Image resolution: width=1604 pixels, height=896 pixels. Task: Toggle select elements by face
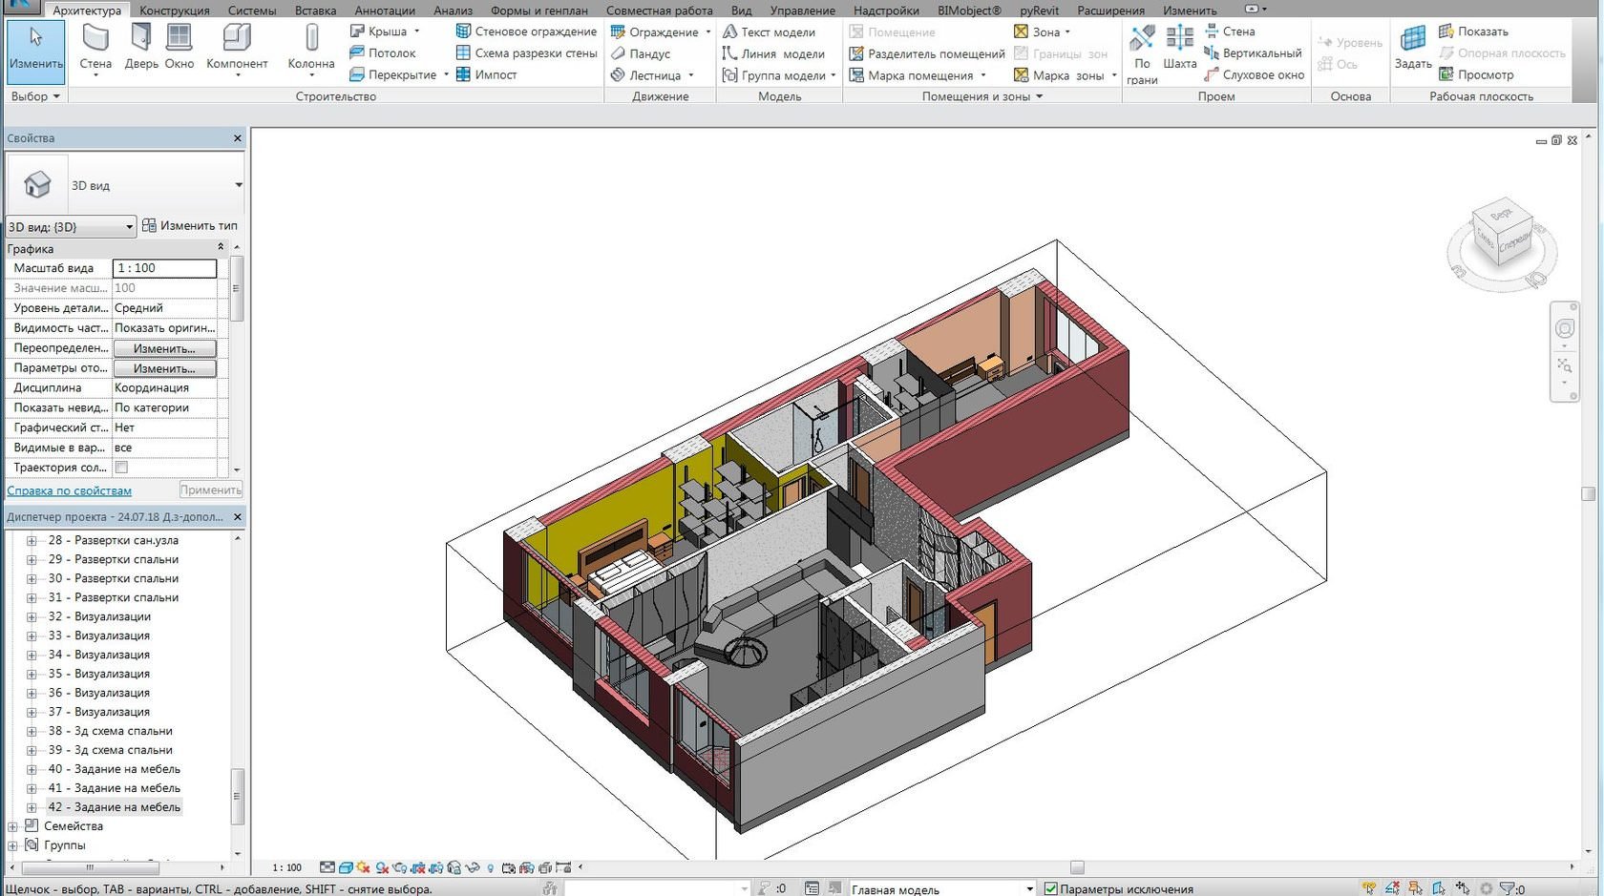[x=1439, y=888]
